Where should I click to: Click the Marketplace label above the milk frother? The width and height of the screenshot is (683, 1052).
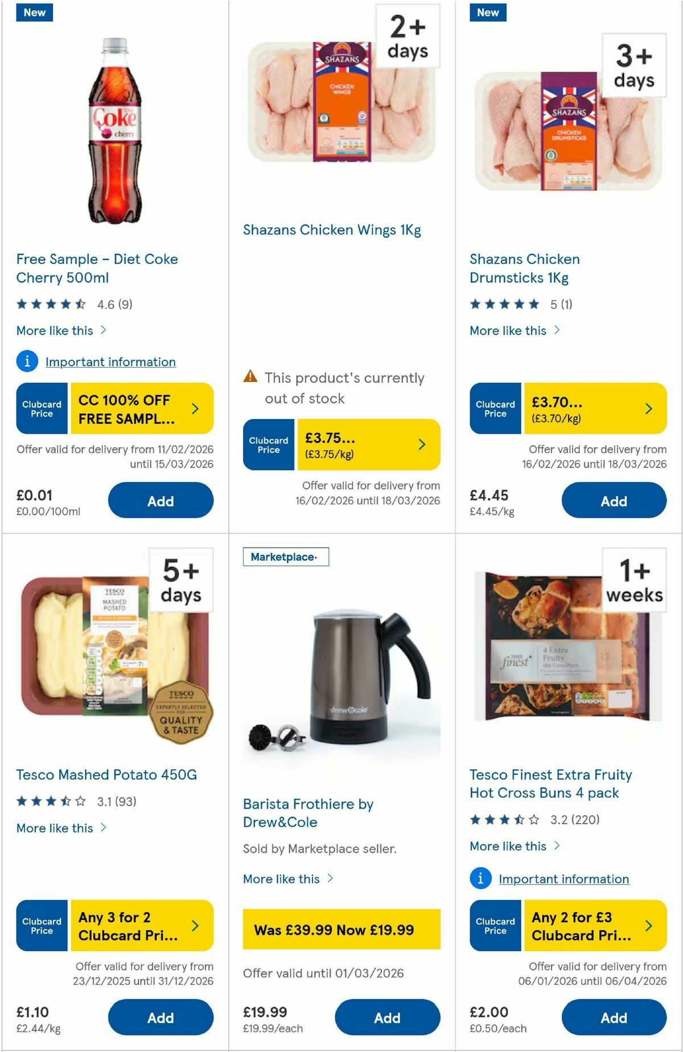[286, 557]
